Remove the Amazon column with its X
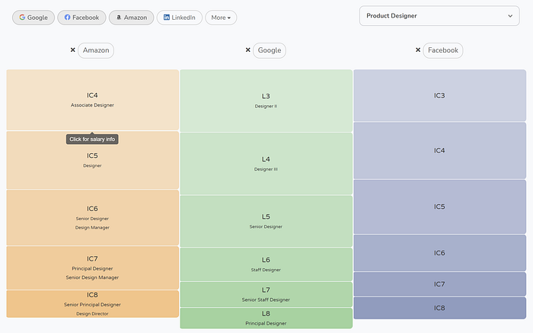Screen dimensions: 533x333 coord(73,50)
